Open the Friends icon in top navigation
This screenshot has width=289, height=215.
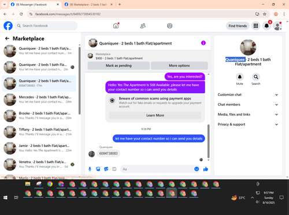(143, 26)
